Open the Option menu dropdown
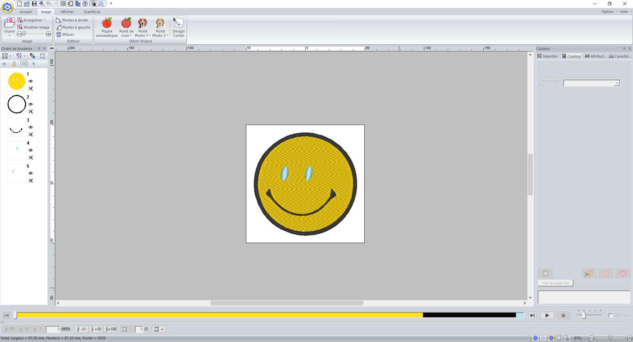 pos(609,11)
